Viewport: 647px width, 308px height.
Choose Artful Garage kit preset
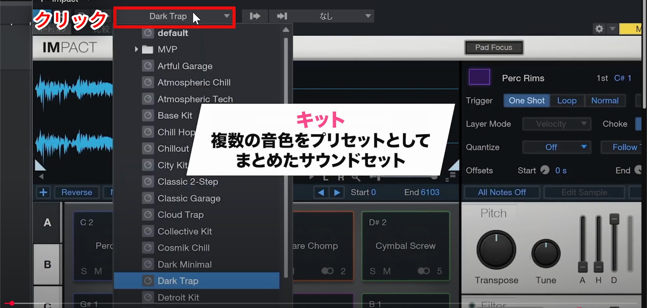185,66
